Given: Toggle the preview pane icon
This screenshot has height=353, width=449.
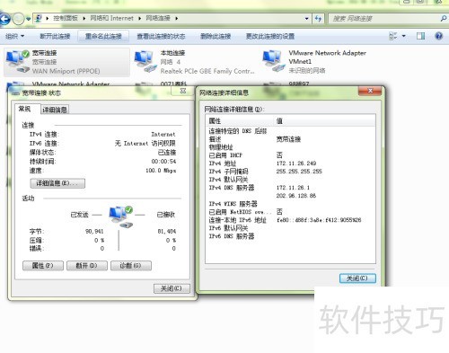Looking at the screenshot, I should click(421, 36).
